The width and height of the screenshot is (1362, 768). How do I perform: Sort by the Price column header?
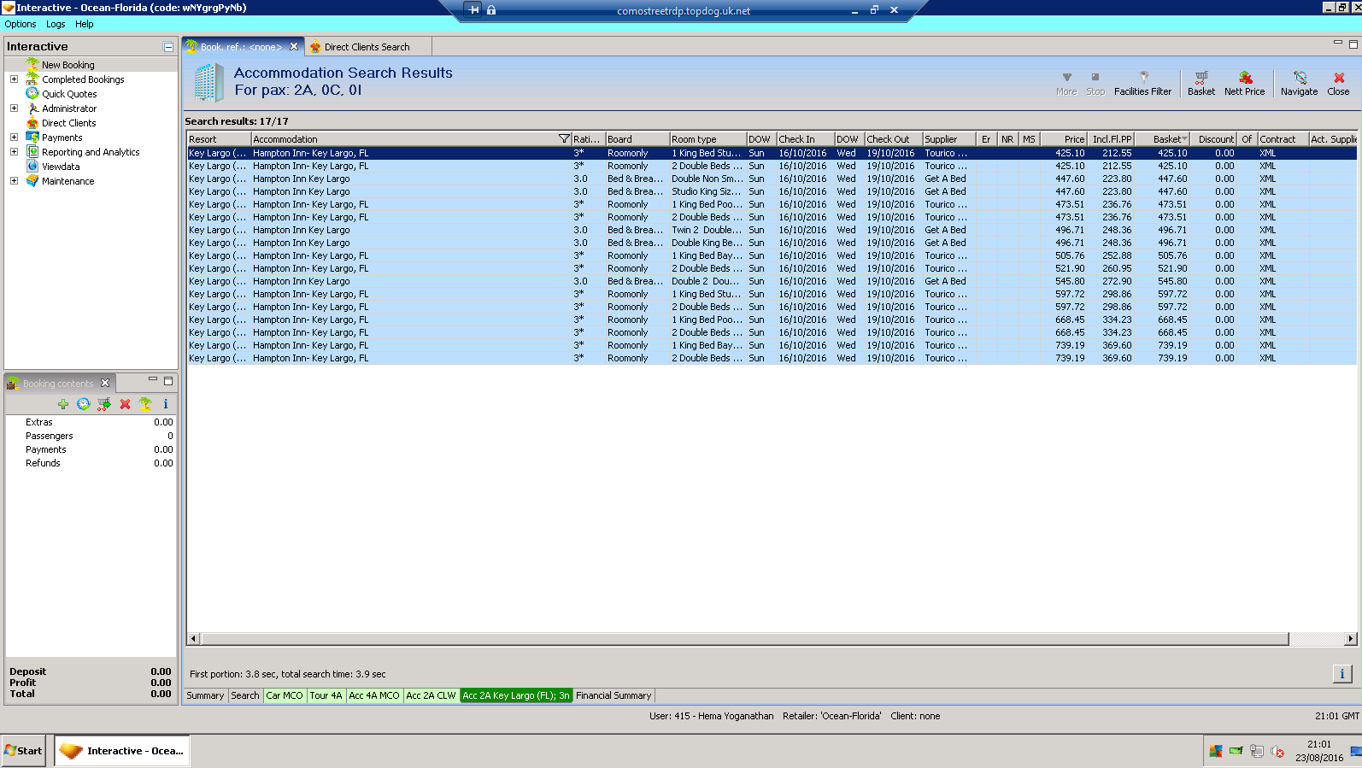tap(1064, 139)
